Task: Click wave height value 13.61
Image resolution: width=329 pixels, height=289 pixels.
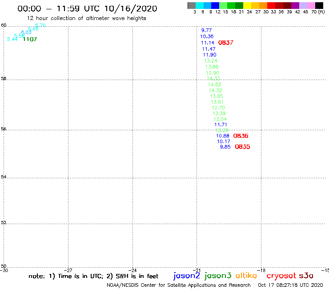Action: click(217, 102)
